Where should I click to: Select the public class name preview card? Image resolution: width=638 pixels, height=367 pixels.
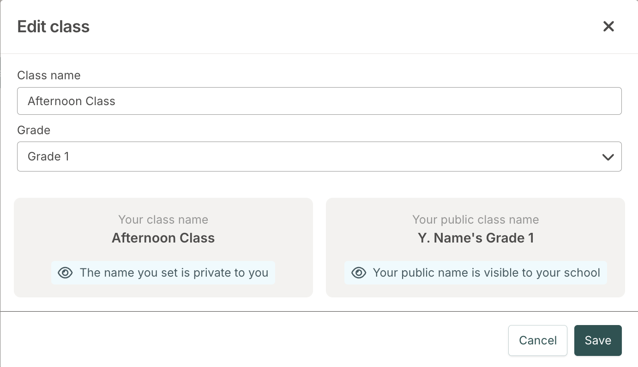coord(475,248)
